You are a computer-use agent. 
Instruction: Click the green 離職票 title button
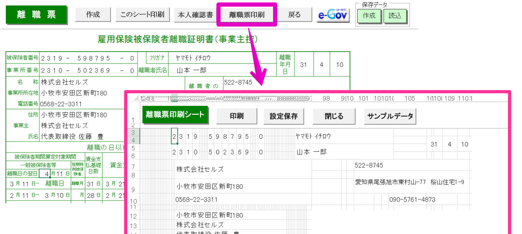tap(36, 15)
